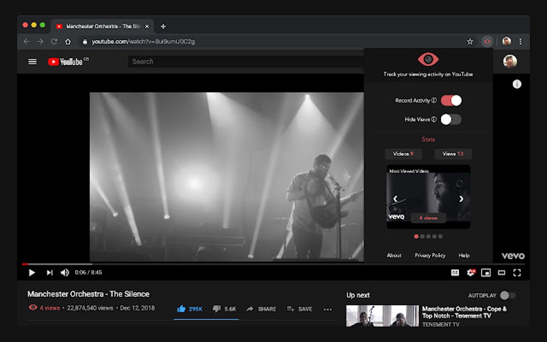Enable closed captions in the video player
This screenshot has width=547, height=342.
pos(454,272)
